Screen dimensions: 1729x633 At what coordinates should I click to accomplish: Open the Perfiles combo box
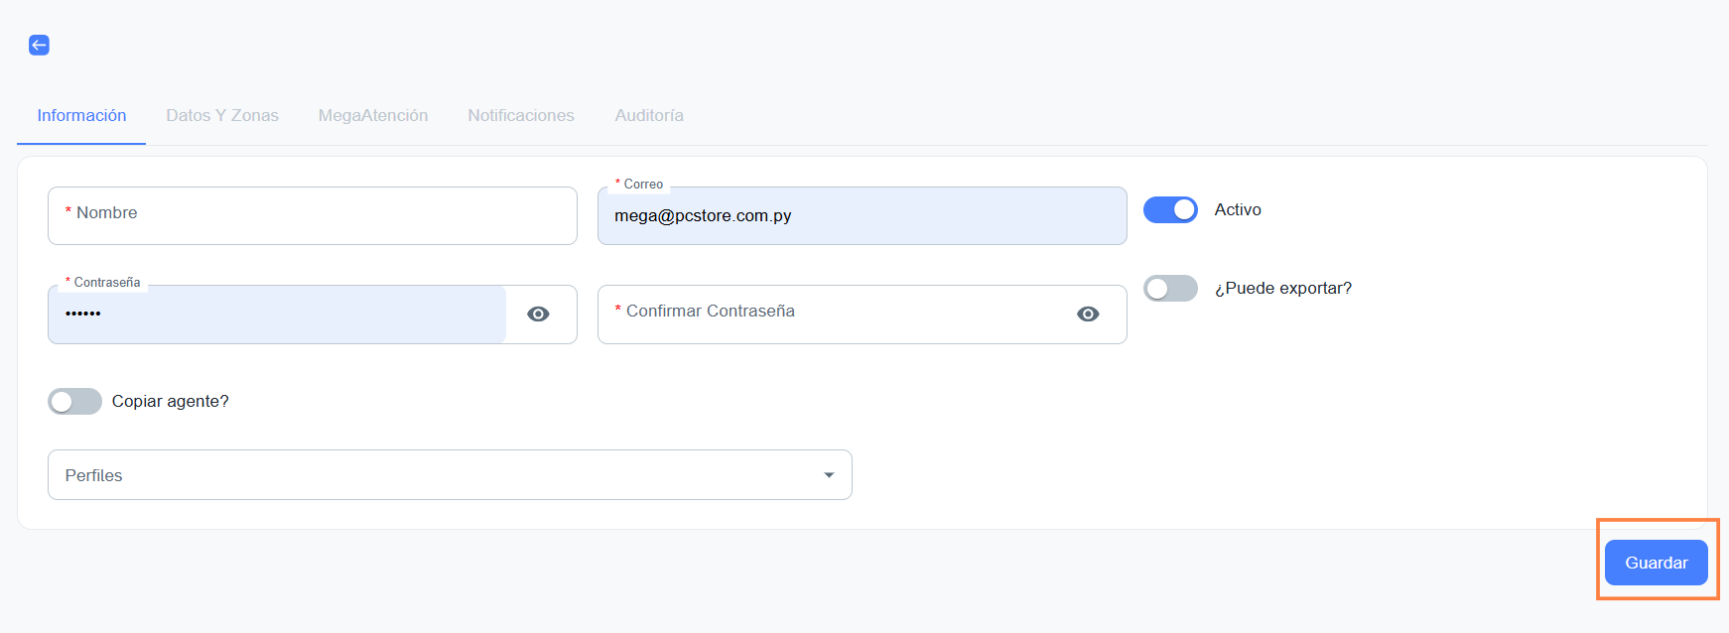pyautogui.click(x=437, y=475)
